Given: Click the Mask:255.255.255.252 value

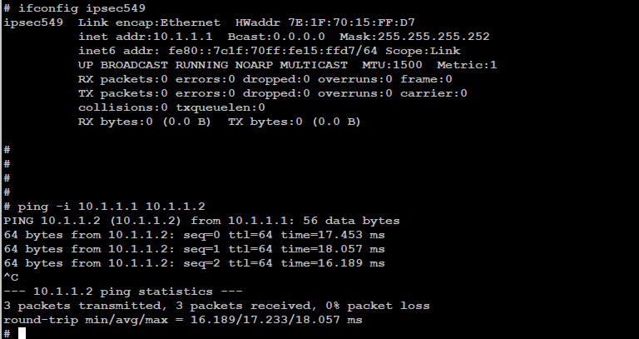Looking at the screenshot, I should click(x=414, y=37).
